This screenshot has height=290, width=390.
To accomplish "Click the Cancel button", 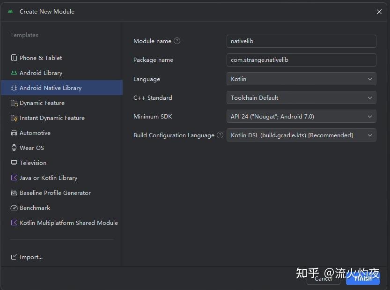I will point(323,278).
